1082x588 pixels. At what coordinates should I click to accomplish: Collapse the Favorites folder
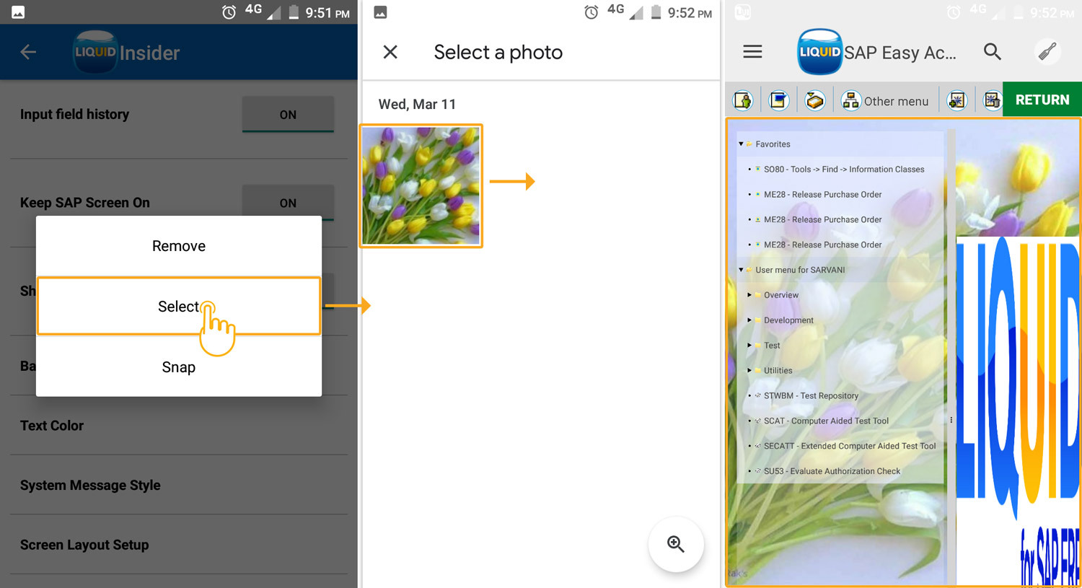pos(741,144)
